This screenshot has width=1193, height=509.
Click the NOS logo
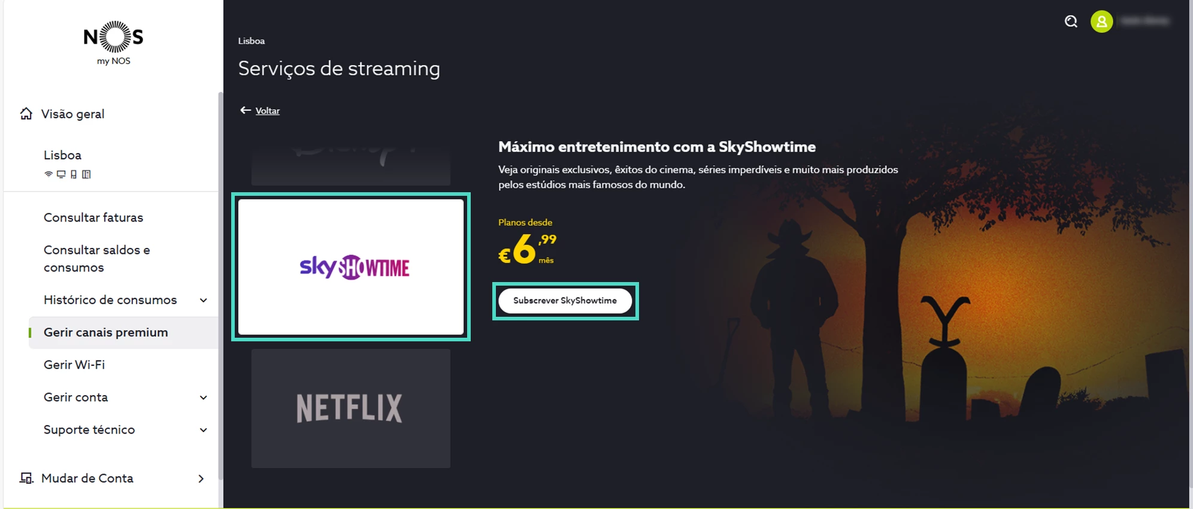coord(114,37)
